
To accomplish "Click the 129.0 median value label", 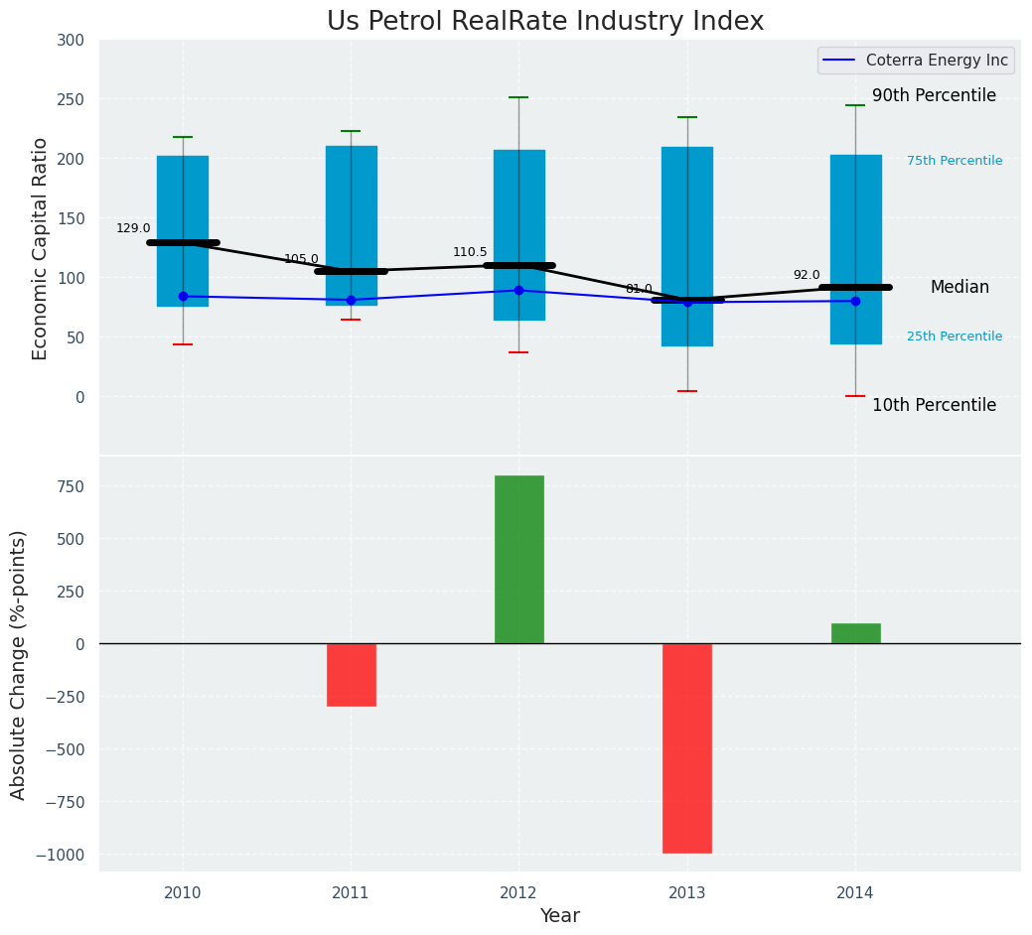I will pos(133,228).
